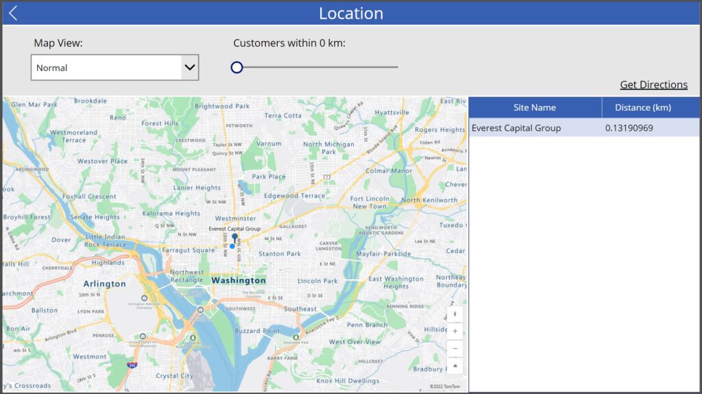Click the lower blue dot pin on the map
The width and height of the screenshot is (702, 394).
click(x=232, y=246)
